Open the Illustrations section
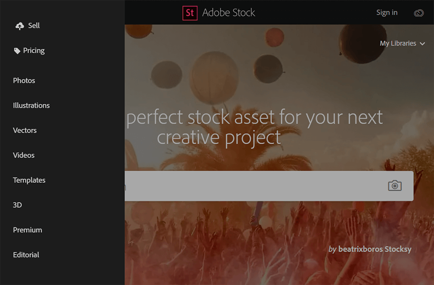The image size is (434, 285). (31, 105)
